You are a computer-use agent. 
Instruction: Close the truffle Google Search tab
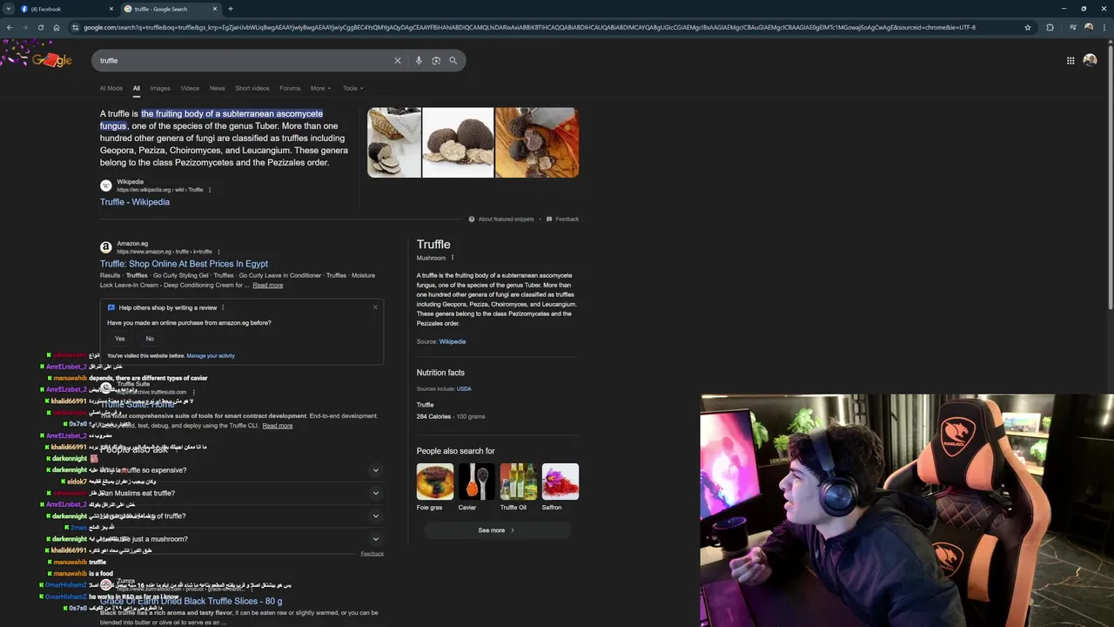click(215, 9)
